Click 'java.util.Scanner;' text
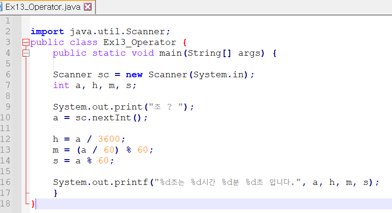Screen dimensions: 392x213 (120, 31)
